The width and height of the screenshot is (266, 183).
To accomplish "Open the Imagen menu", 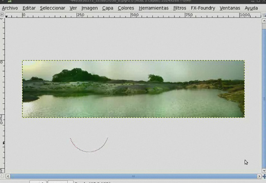I will (x=89, y=8).
